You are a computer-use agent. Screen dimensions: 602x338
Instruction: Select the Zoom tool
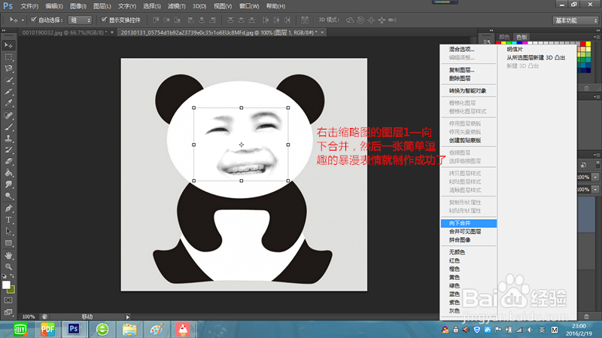[x=8, y=266]
